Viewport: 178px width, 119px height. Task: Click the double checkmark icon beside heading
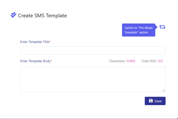(x=13, y=15)
